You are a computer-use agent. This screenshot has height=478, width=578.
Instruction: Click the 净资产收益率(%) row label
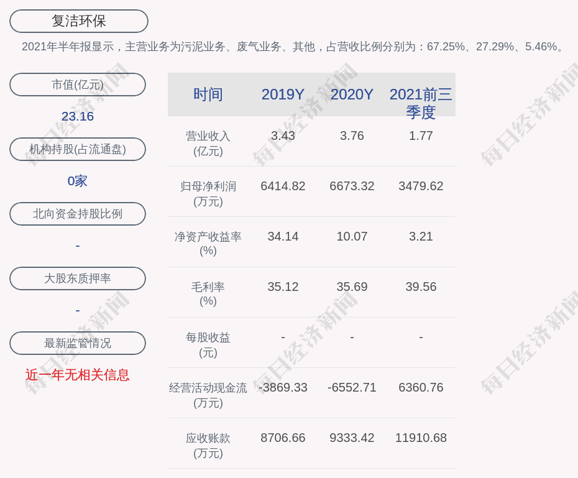(x=208, y=244)
